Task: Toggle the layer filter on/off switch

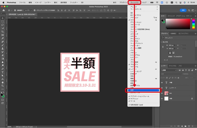Action: [196, 70]
